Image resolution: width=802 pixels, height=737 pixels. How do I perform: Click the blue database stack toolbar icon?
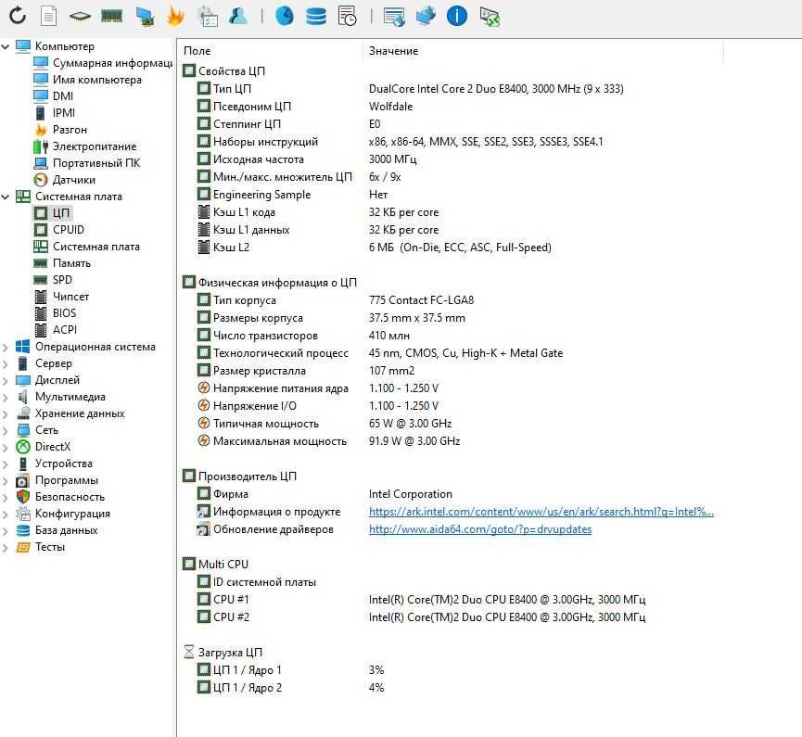tap(316, 16)
